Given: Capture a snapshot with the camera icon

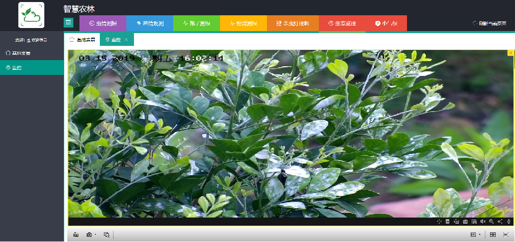Looking at the screenshot, I should (x=465, y=222).
